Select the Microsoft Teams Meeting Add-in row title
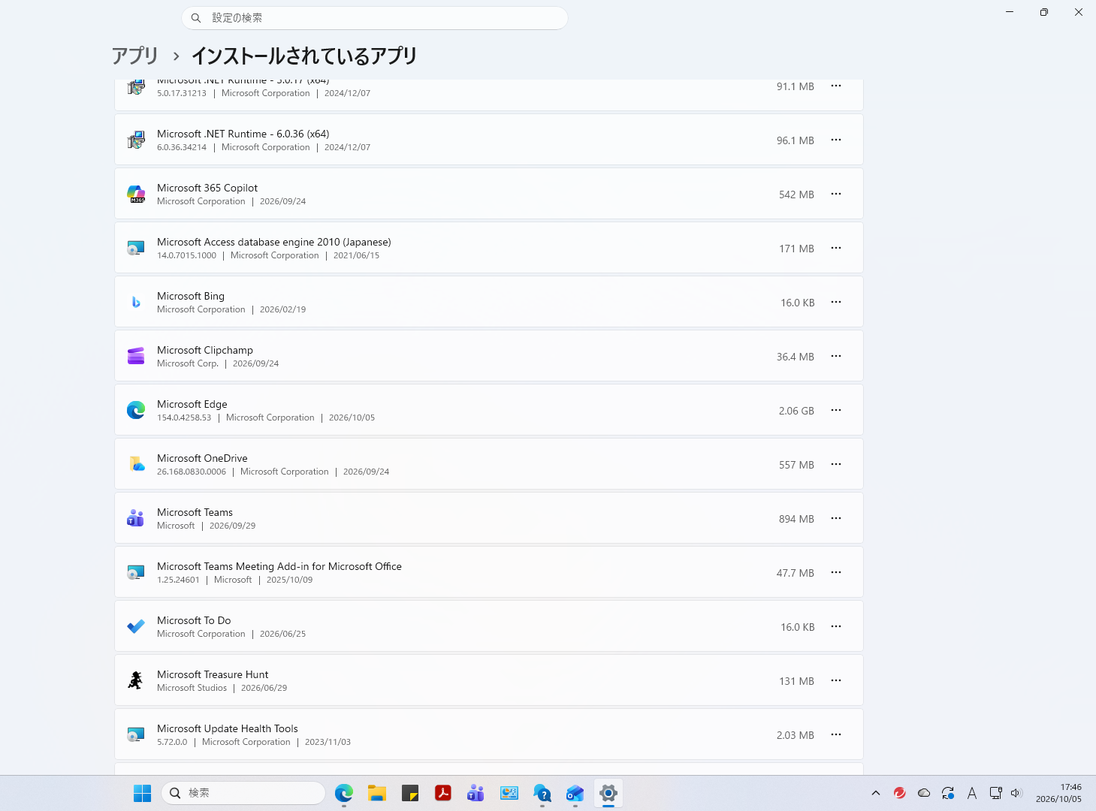The width and height of the screenshot is (1096, 811). [279, 566]
